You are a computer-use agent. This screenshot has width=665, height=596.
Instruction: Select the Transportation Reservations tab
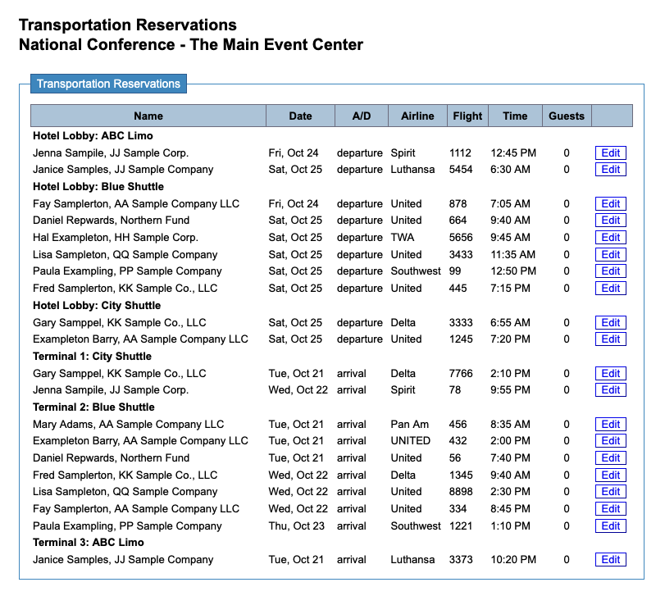[x=108, y=84]
